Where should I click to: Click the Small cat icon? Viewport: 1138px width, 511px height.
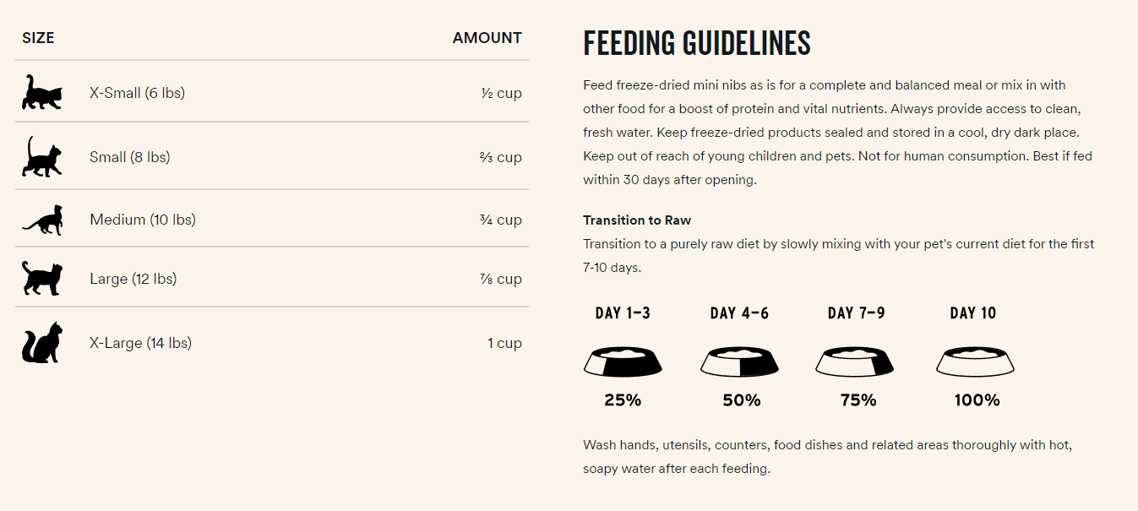coord(41,156)
